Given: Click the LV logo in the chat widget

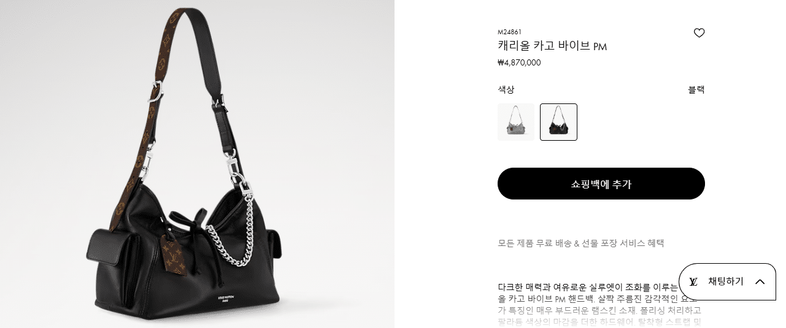Looking at the screenshot, I should coord(693,281).
